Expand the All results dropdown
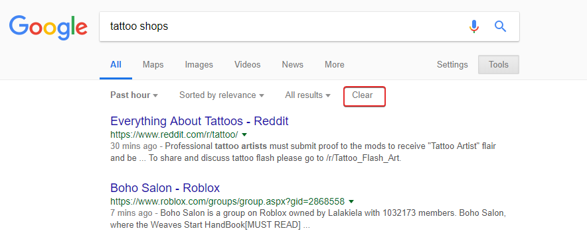This screenshot has width=587, height=243. pos(307,95)
